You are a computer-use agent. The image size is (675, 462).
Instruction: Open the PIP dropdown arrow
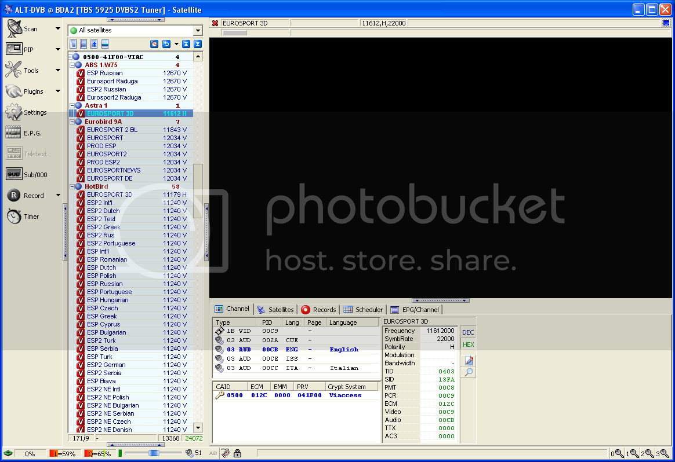[57, 49]
